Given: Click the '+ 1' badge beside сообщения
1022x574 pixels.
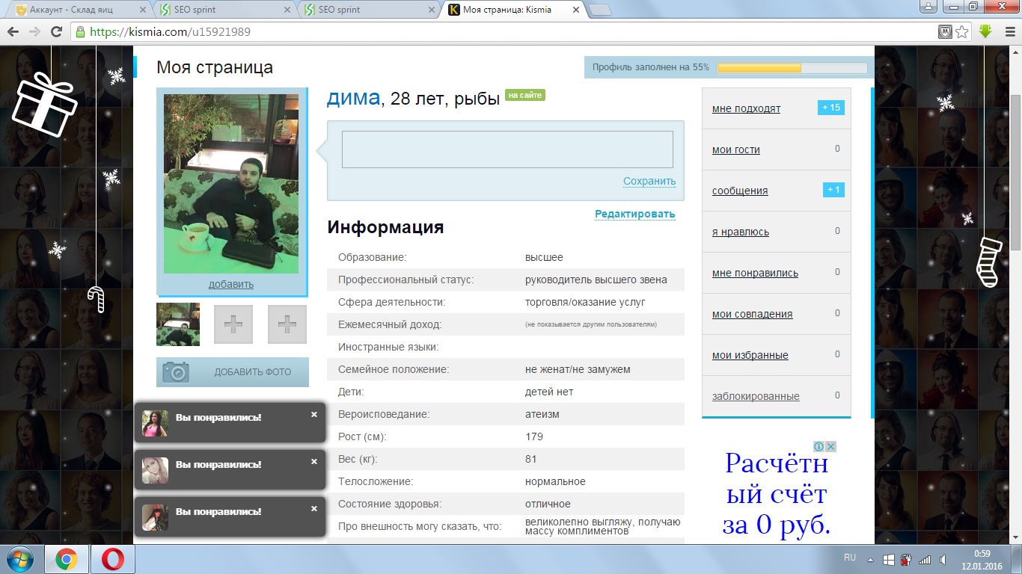Looking at the screenshot, I should click(833, 190).
